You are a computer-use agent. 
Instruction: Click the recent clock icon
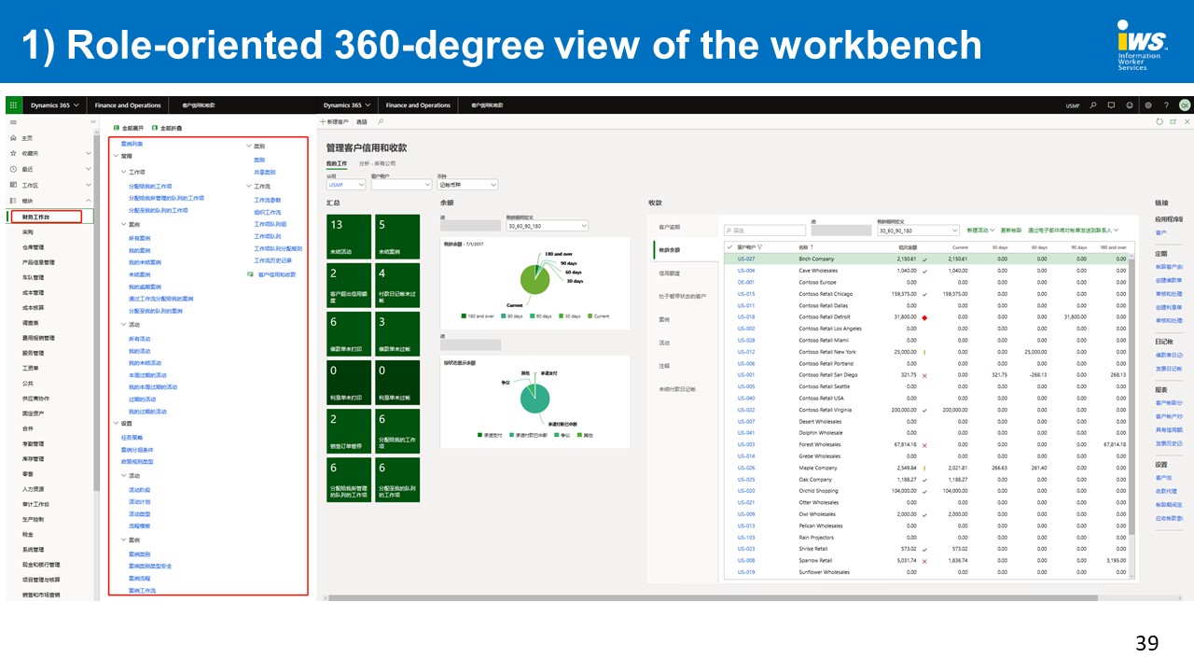tap(13, 169)
